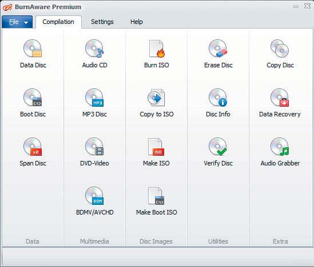Launch the Boot Disc tool

(33, 103)
